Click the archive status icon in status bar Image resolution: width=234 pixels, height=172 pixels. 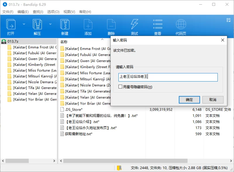119,168
